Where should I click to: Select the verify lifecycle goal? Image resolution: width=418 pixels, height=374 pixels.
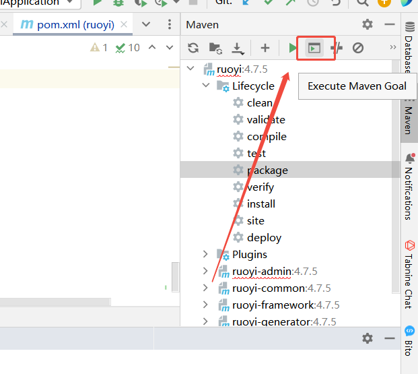(x=260, y=187)
